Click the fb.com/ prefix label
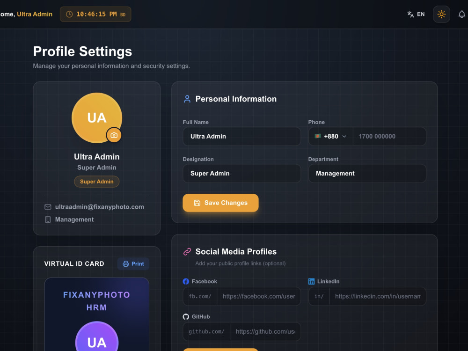 200,296
